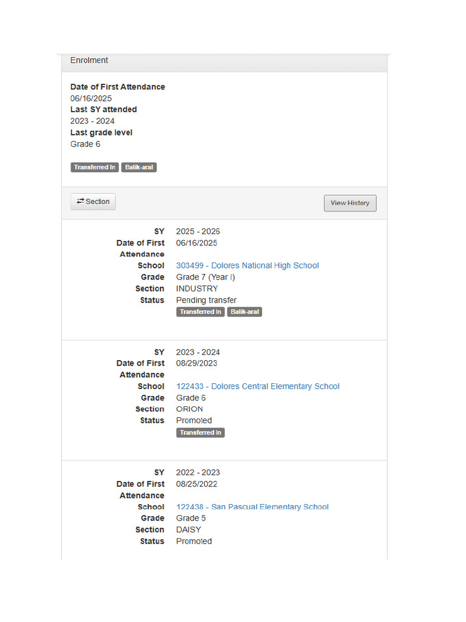Open Dolores Central Elementary School link

(x=257, y=386)
